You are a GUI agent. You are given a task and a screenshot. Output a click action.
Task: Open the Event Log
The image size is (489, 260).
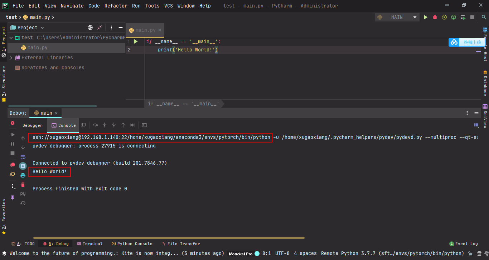coord(464,244)
